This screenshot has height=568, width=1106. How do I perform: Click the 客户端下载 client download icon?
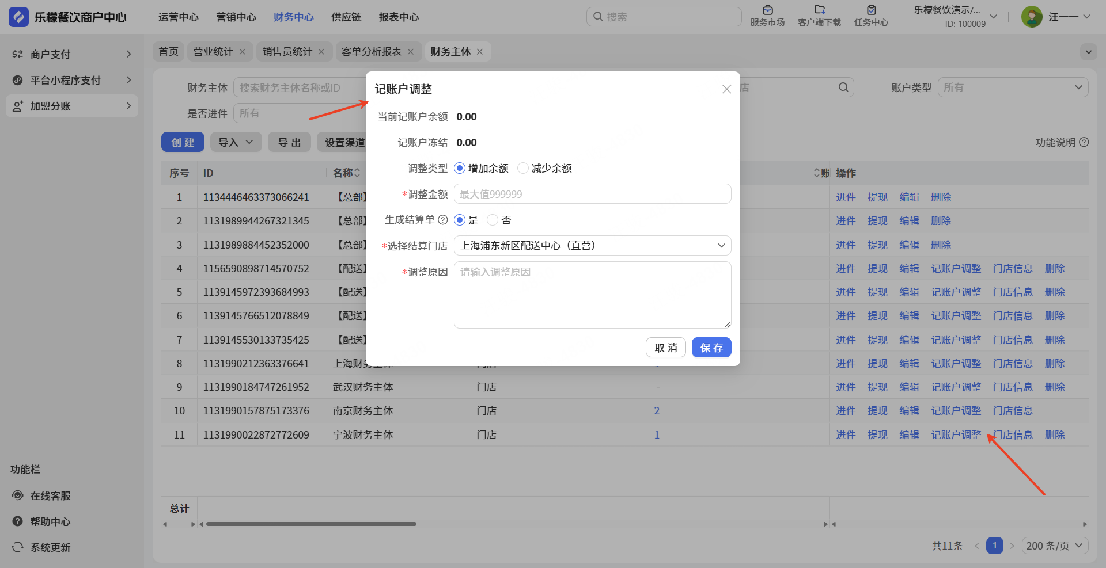click(x=819, y=10)
